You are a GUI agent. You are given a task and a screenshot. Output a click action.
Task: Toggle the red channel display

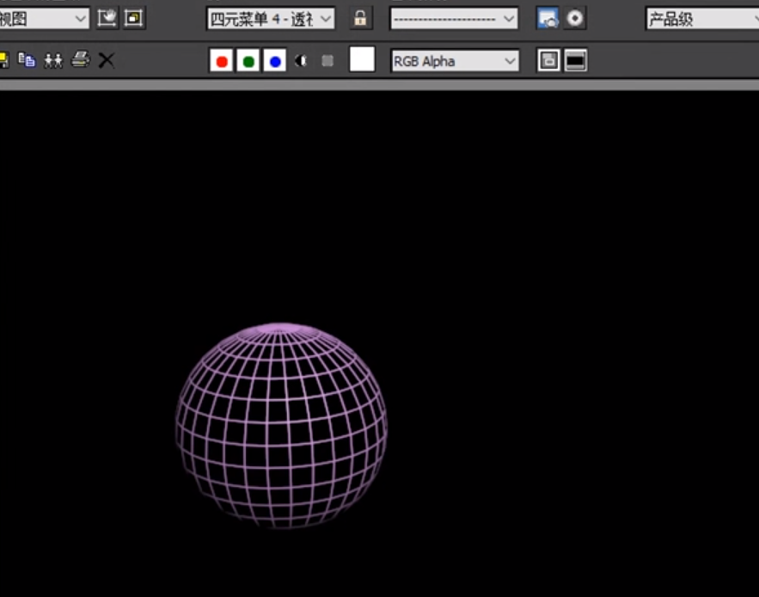[221, 60]
